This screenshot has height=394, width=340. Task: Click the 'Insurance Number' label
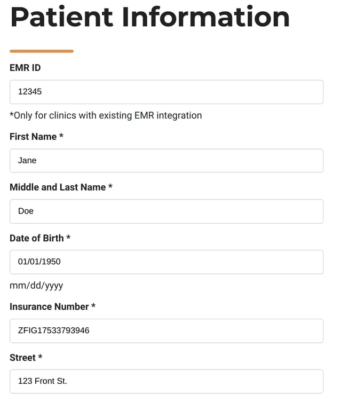click(49, 307)
